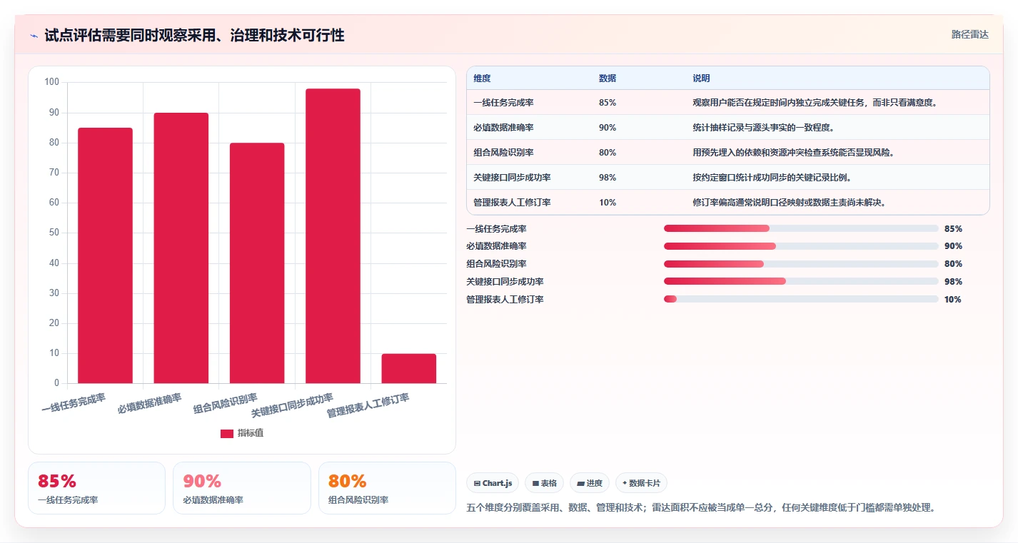Viewport: 1018px width, 543px height.
Task: Click the 100 y-axis label
Action: [51, 82]
